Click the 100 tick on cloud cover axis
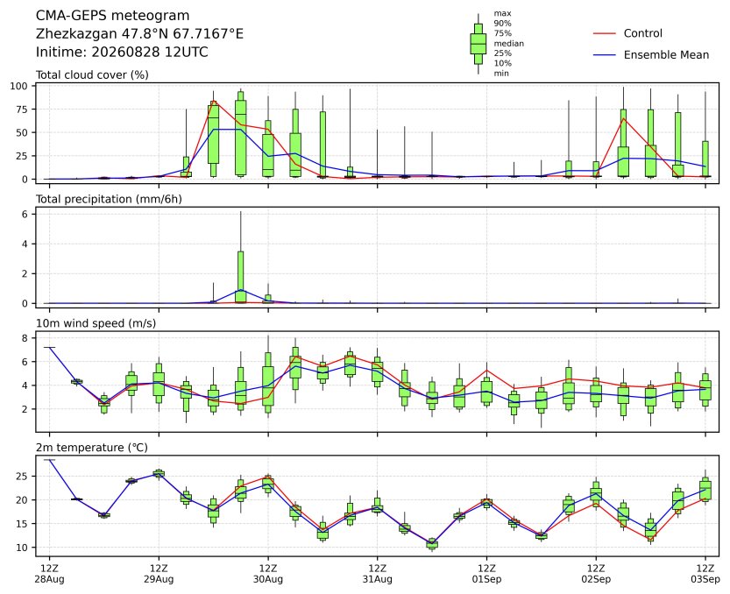This screenshot has width=730, height=594. 19,86
